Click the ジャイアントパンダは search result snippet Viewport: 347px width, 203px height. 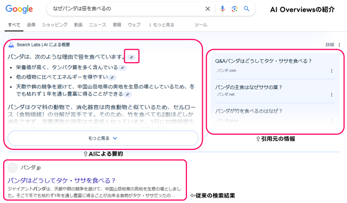94,192
